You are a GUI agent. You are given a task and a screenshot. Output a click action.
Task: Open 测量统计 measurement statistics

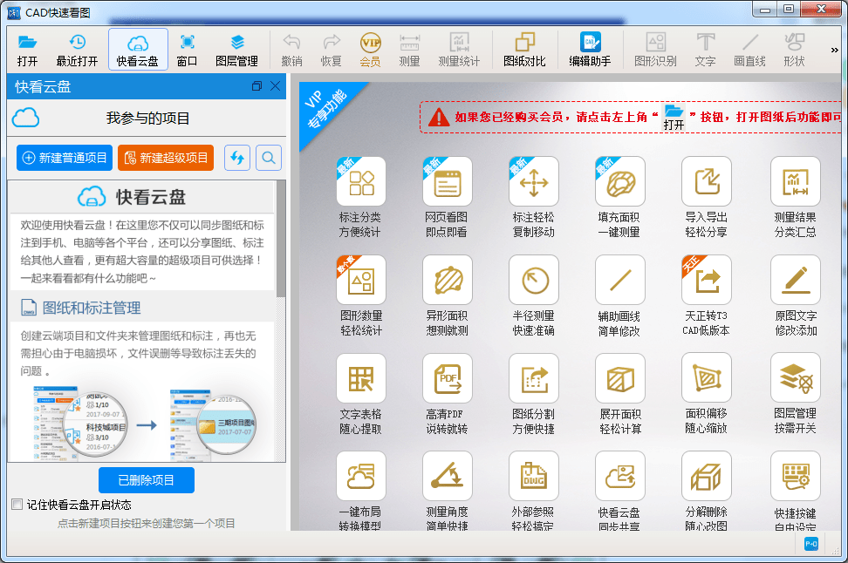click(459, 48)
